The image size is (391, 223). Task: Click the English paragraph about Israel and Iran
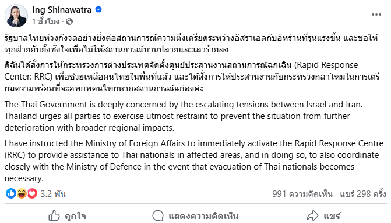(184, 116)
